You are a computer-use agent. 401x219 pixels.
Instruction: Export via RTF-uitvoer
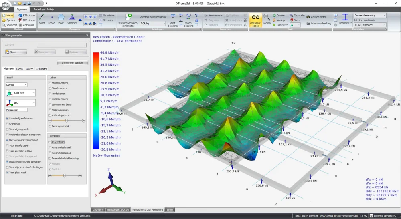pos(27,16)
